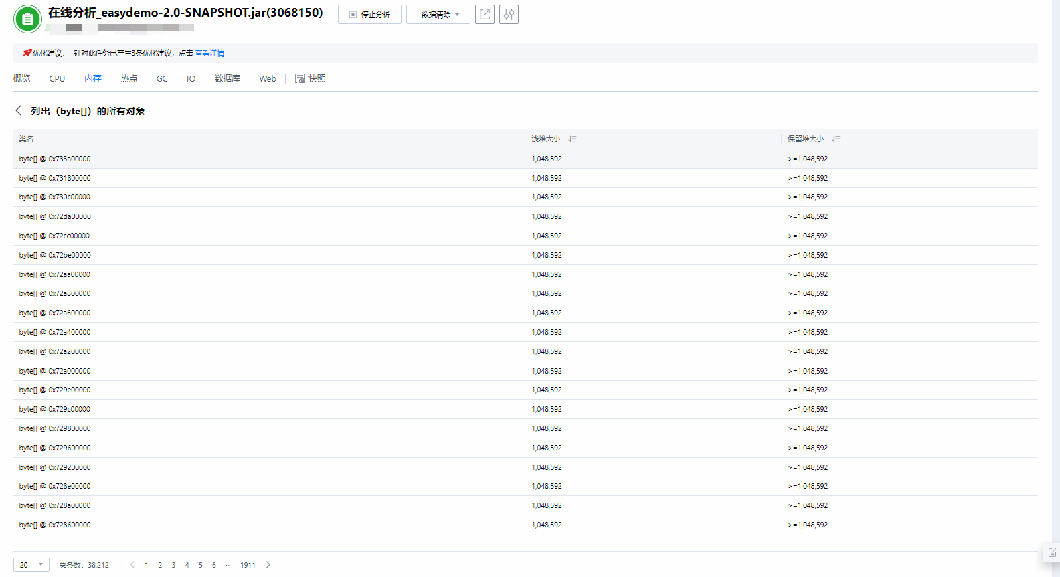The image size is (1060, 577).
Task: Select row byte[] @ 0x729800000
Action: (525, 428)
